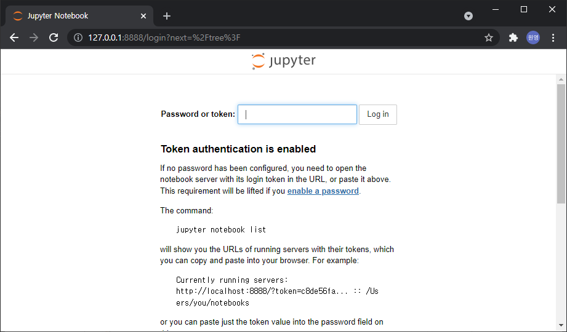Open a new tab with plus button
Image resolution: width=567 pixels, height=332 pixels.
click(x=167, y=16)
